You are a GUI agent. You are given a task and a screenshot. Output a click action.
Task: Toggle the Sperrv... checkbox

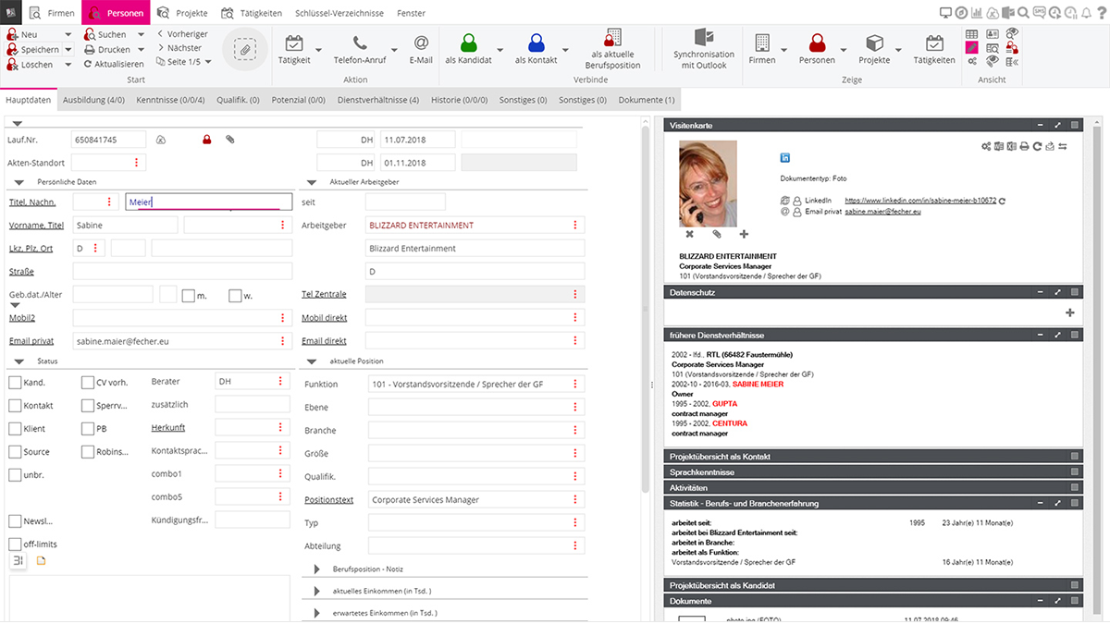click(88, 405)
